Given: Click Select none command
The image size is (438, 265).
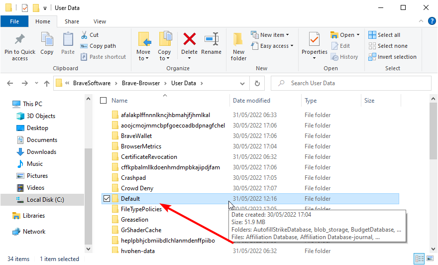Looking at the screenshot, I should [x=388, y=46].
